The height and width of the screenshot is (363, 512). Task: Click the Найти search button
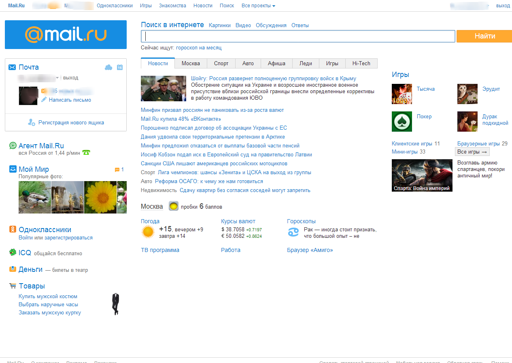485,36
